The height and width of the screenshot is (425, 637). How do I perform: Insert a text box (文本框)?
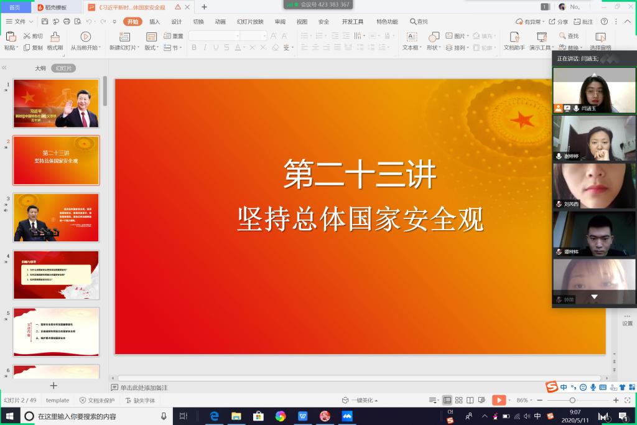(411, 37)
